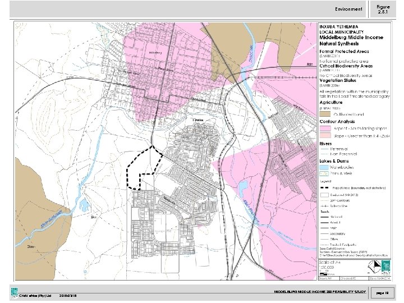Click the 'MIDDELBURG MIDDLE INCOME 200 FEASIBILITY STUDY' footer
The image size is (404, 303).
click(320, 292)
